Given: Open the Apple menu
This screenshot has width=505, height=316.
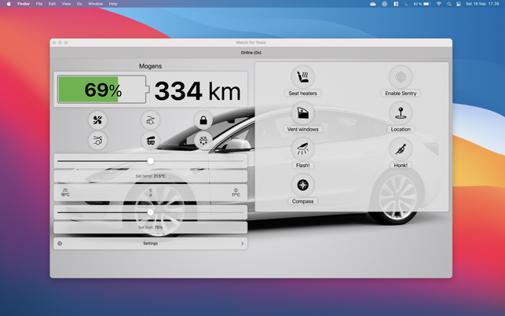Looking at the screenshot, I should tap(9, 4).
